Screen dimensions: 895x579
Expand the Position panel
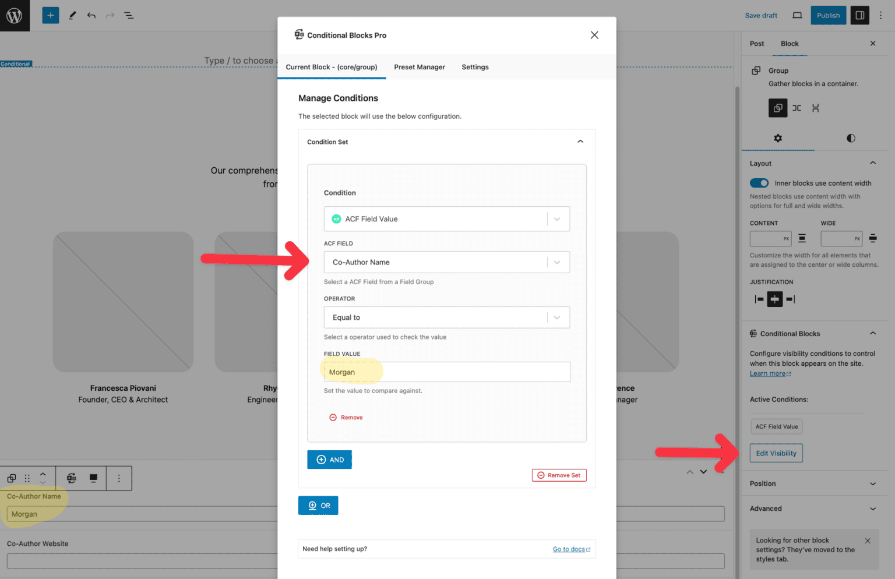(x=873, y=483)
